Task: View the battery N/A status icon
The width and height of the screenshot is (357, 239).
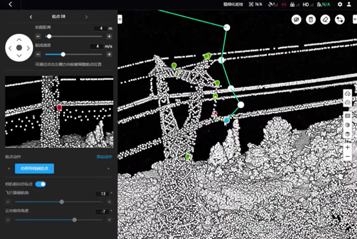Action: coord(323,4)
